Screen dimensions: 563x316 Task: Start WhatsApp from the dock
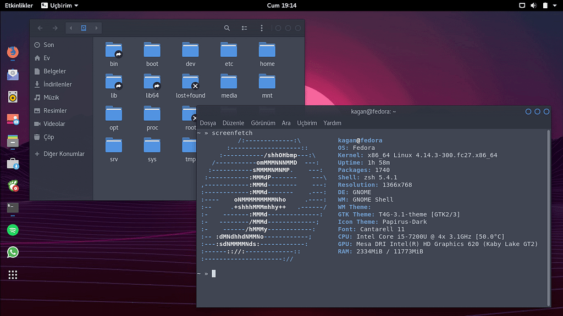[x=13, y=252]
